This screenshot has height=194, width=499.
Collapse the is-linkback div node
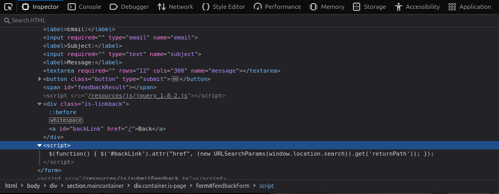[x=40, y=104]
